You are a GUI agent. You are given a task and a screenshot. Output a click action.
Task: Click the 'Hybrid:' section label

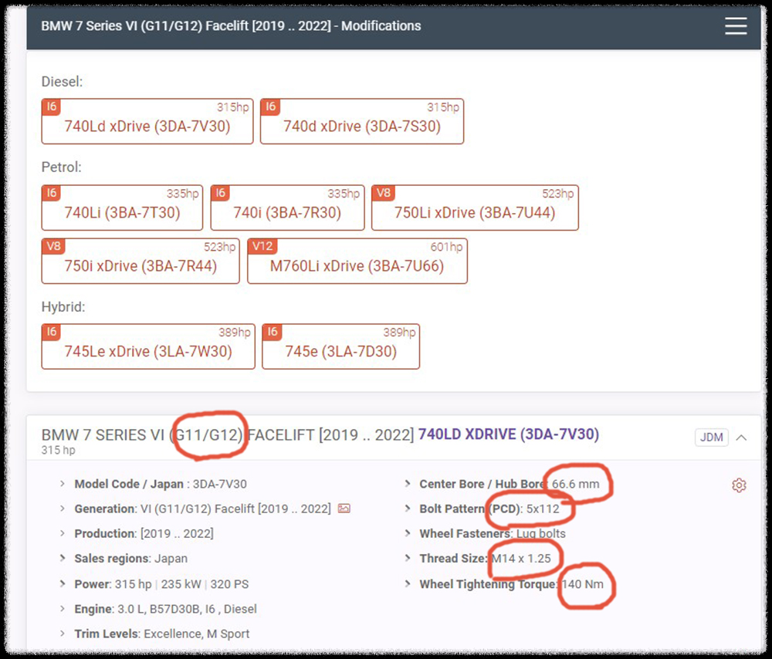click(63, 306)
